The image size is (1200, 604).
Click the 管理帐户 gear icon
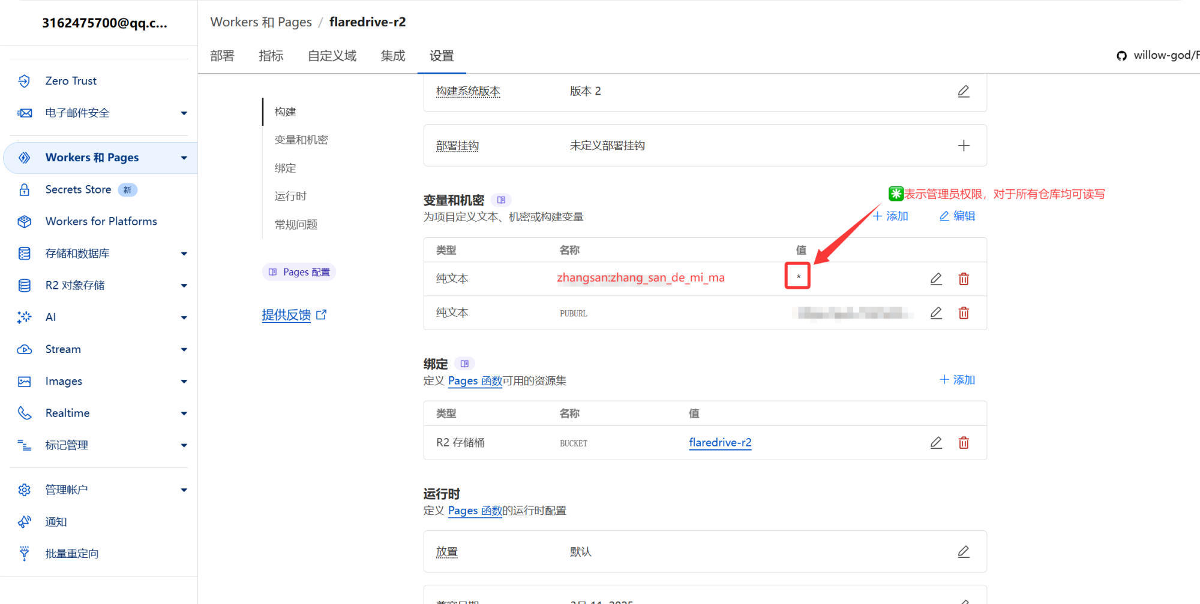coord(24,490)
